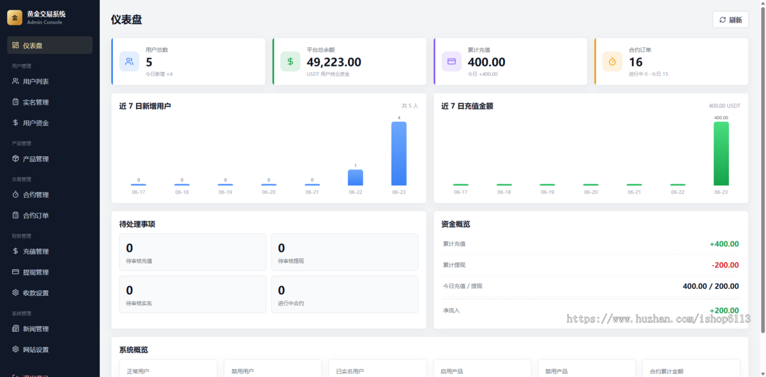Click the 今日新增 +4 subtext

click(159, 74)
